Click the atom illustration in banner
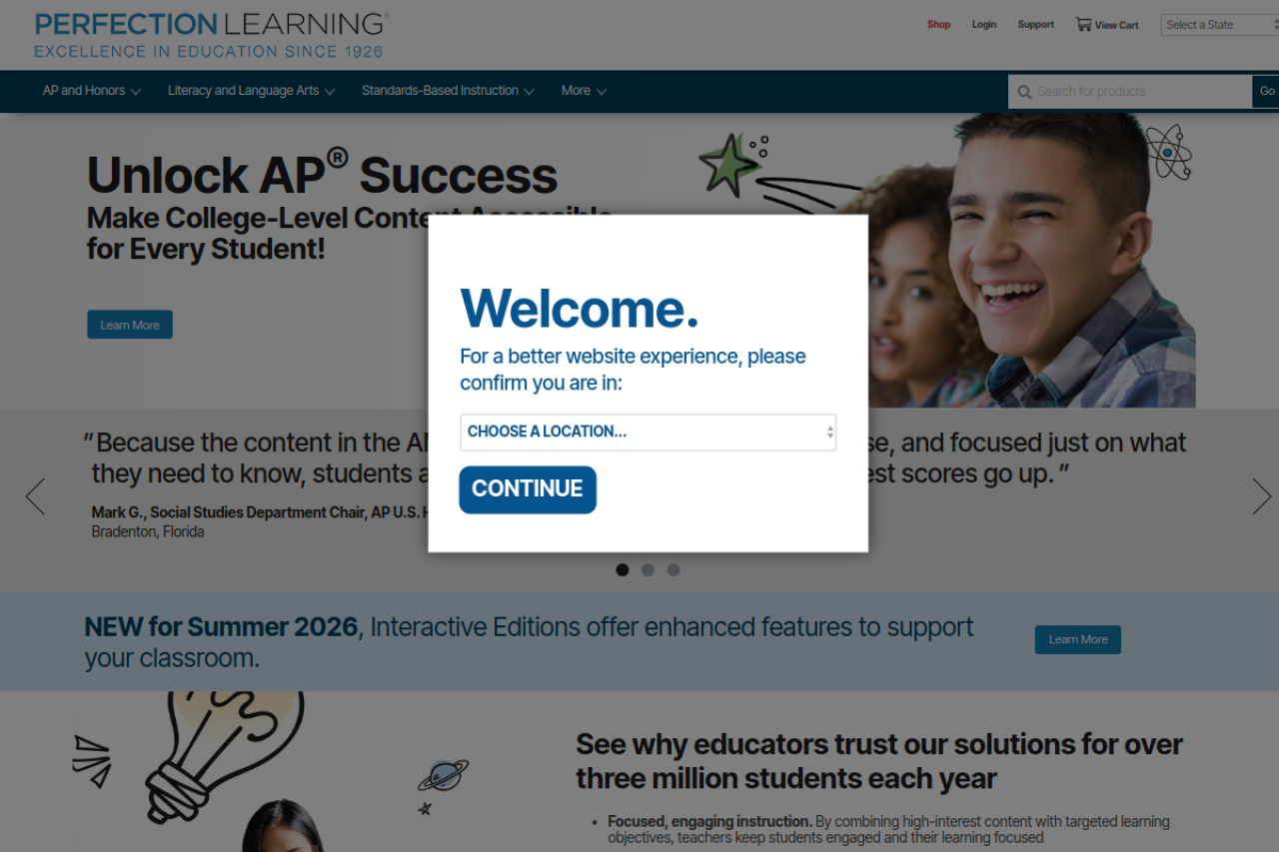Image resolution: width=1279 pixels, height=852 pixels. pyautogui.click(x=1168, y=152)
